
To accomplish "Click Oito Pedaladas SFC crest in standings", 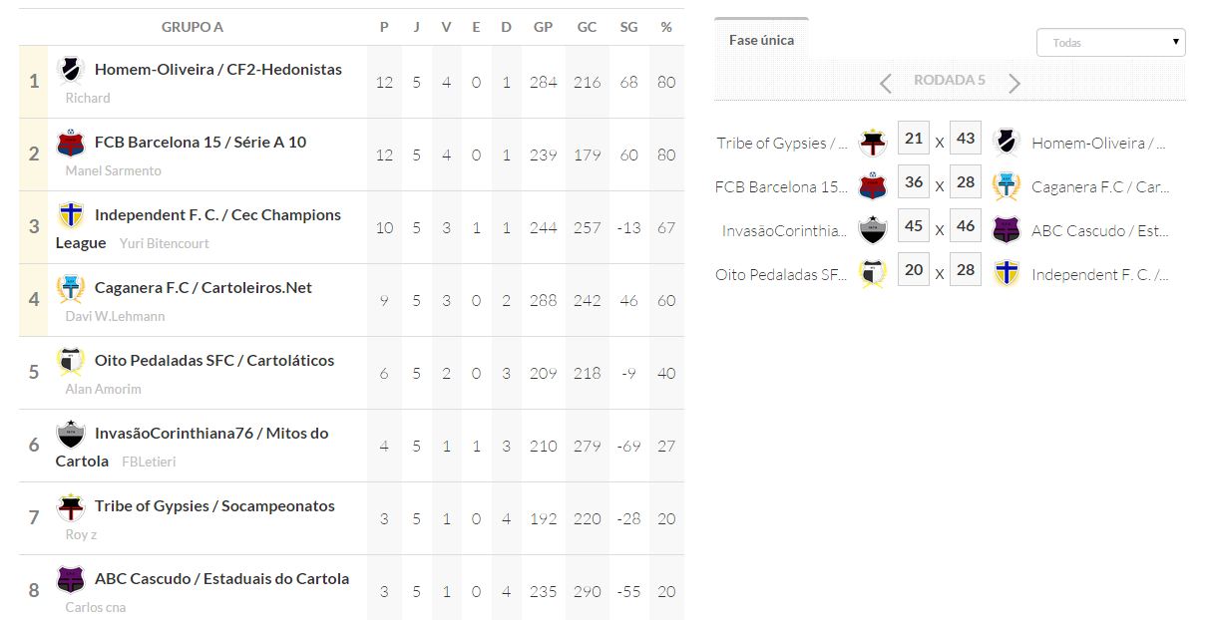I will [70, 361].
